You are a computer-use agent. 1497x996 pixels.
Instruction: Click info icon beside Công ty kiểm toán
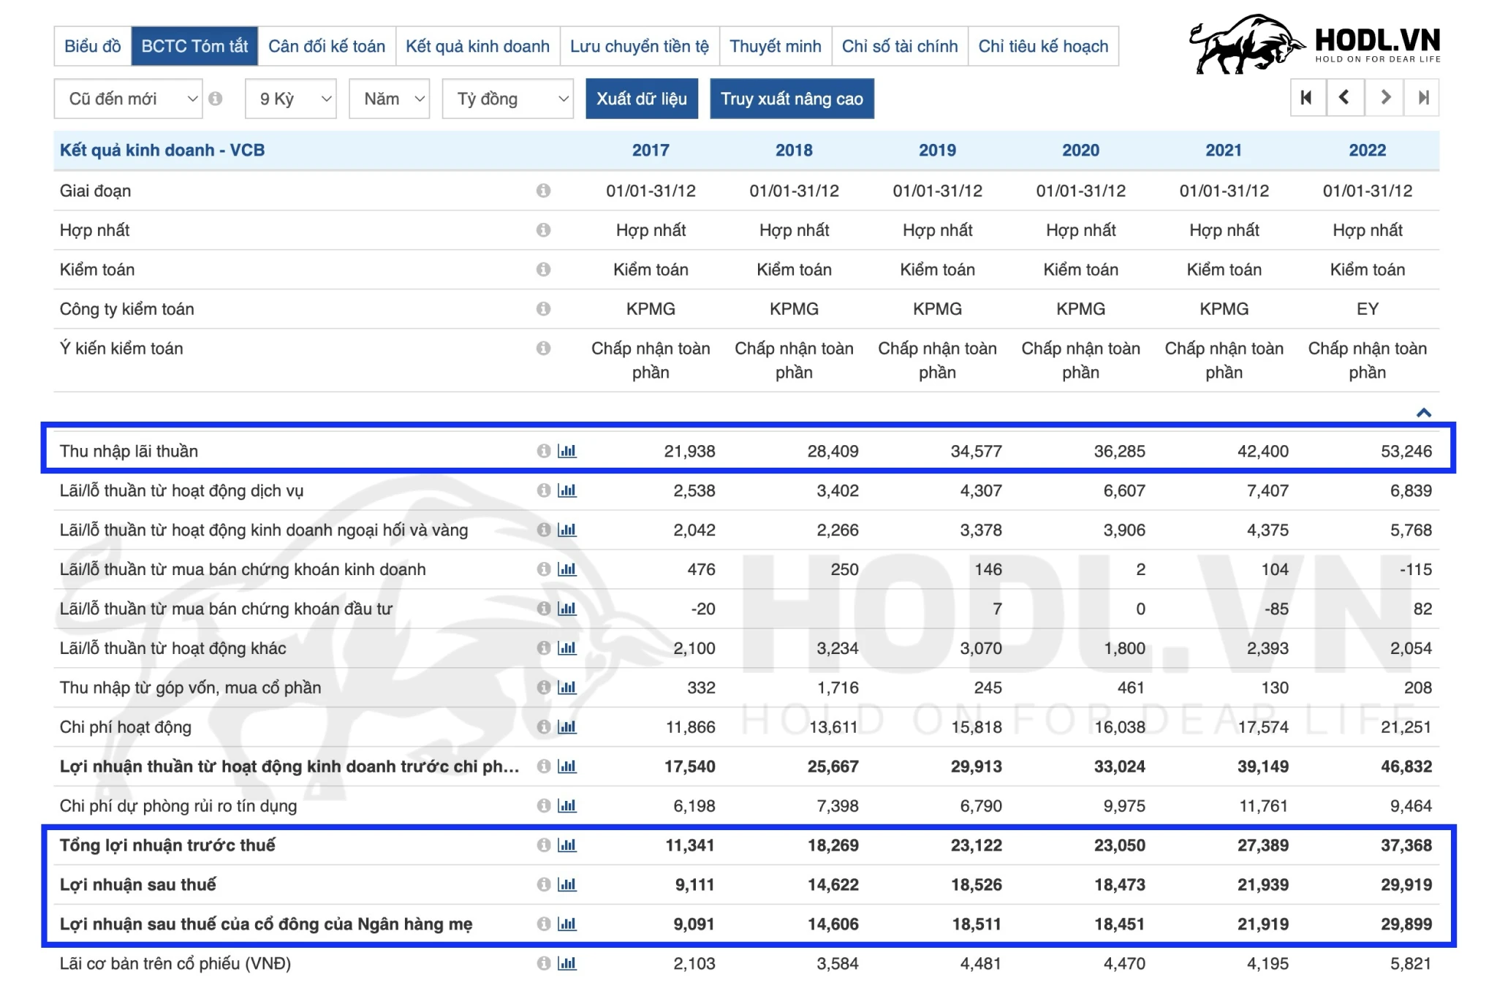[543, 309]
